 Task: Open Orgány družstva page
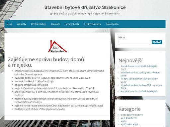(92, 24)
